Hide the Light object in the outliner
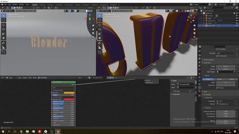Viewport: 239px width, 134px height. (237, 18)
